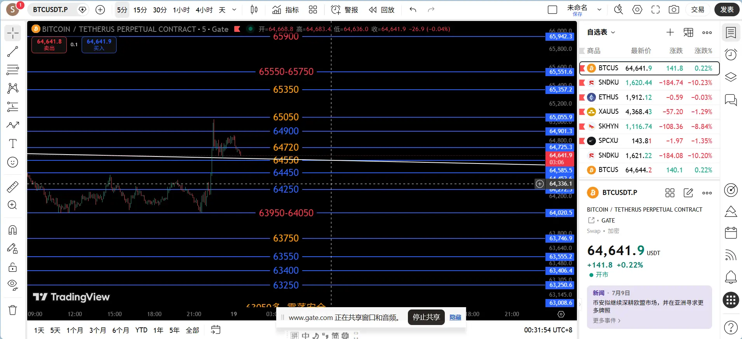
Task: Remove drawings with the trash icon
Action: coord(13,310)
